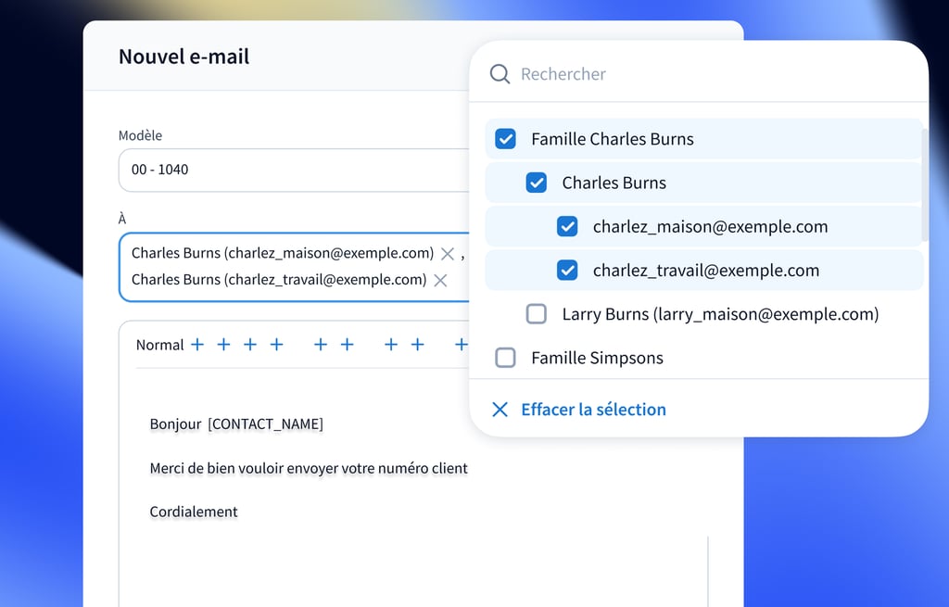Select the charlez_maison@exemple.com list entry
Image resolution: width=949 pixels, height=607 pixels.
[710, 227]
